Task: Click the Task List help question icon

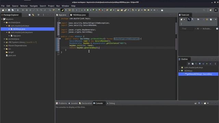Action: 217,29
